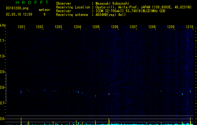Click the Observer label
This screenshot has width=197, height=125.
(64, 3)
